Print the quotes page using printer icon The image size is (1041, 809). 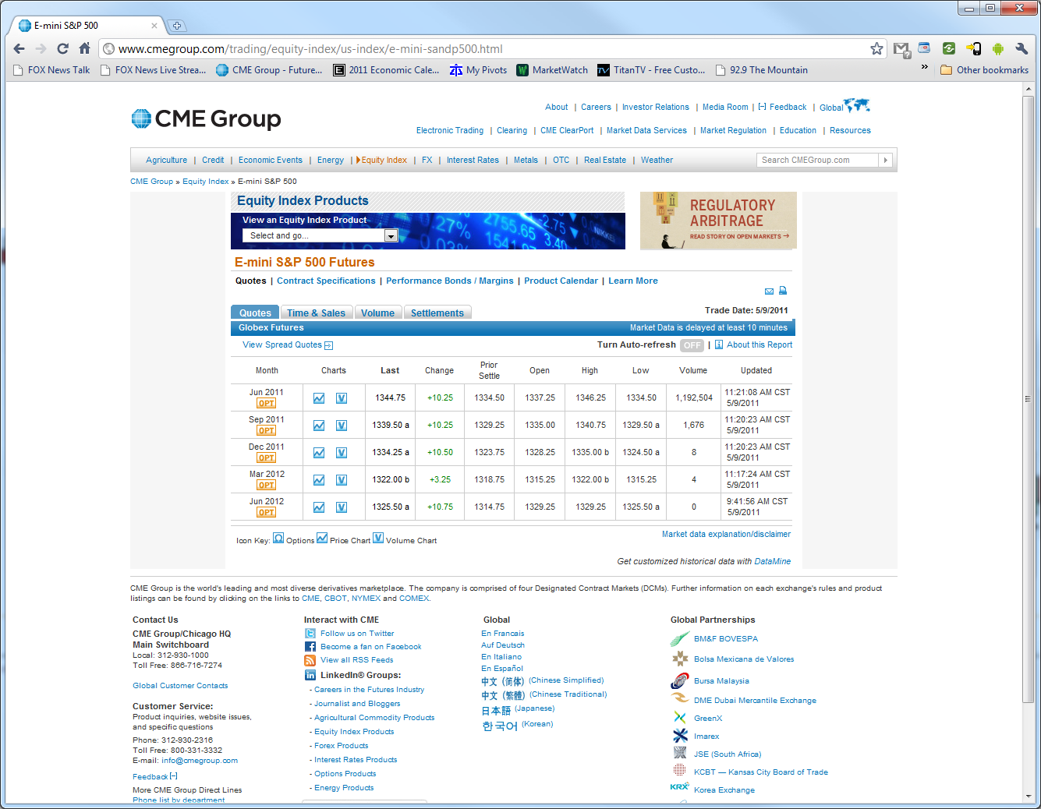tap(783, 291)
